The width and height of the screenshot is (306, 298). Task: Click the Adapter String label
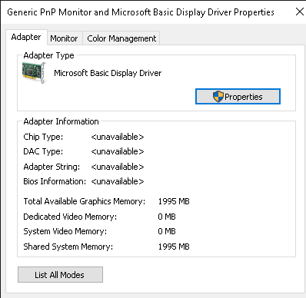(x=52, y=167)
